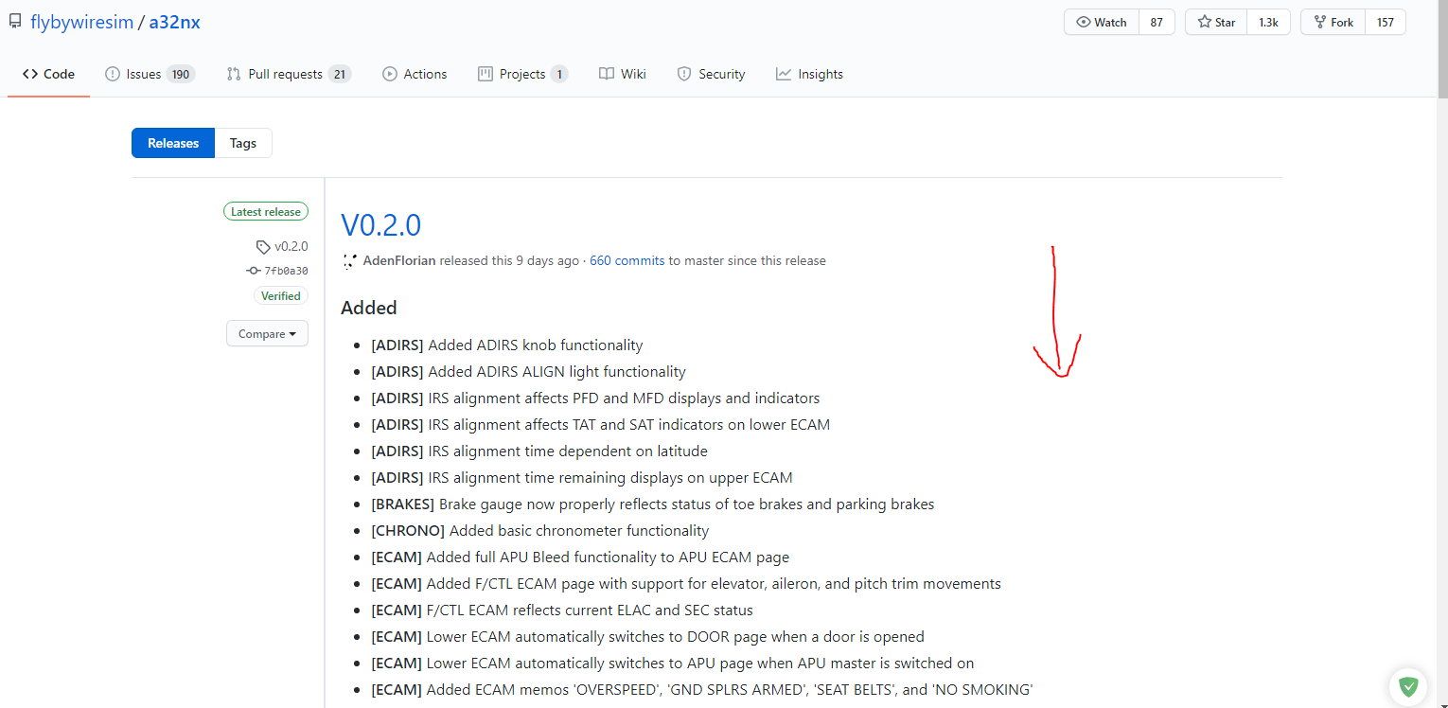This screenshot has width=1448, height=708.
Task: Expand the Compare dropdown
Action: (267, 334)
